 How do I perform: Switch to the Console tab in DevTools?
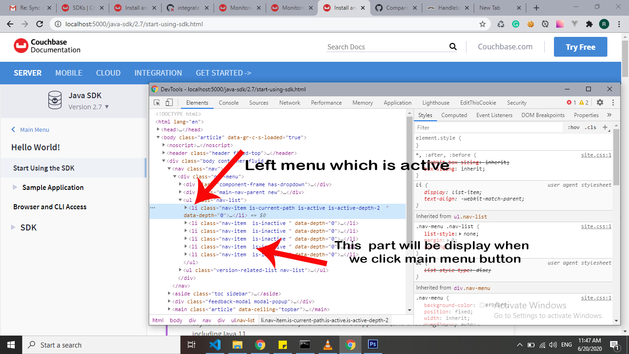[x=229, y=103]
